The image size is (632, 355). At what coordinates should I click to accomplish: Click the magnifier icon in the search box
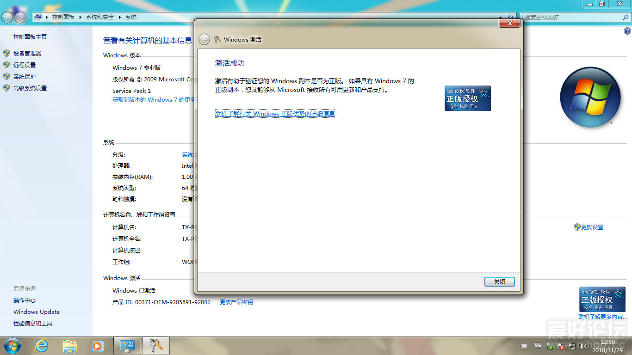625,17
